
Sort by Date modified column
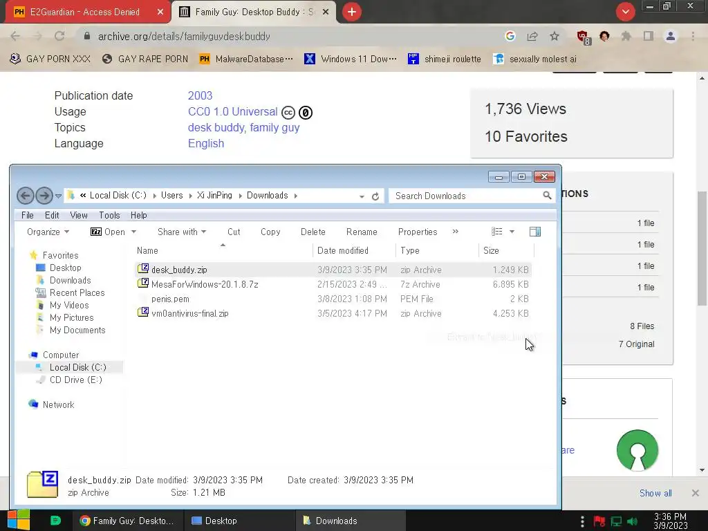tap(354, 250)
